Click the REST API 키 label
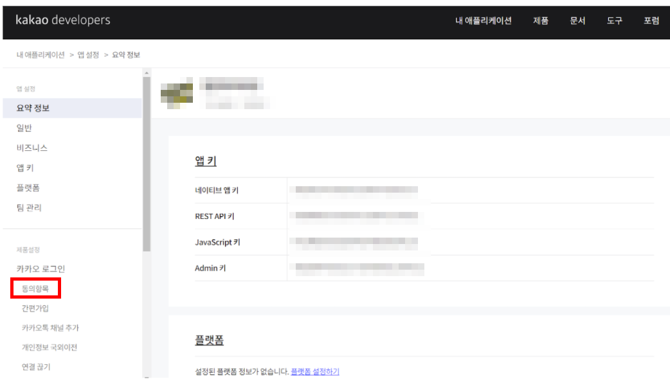This screenshot has height=384, width=670. 215,216
